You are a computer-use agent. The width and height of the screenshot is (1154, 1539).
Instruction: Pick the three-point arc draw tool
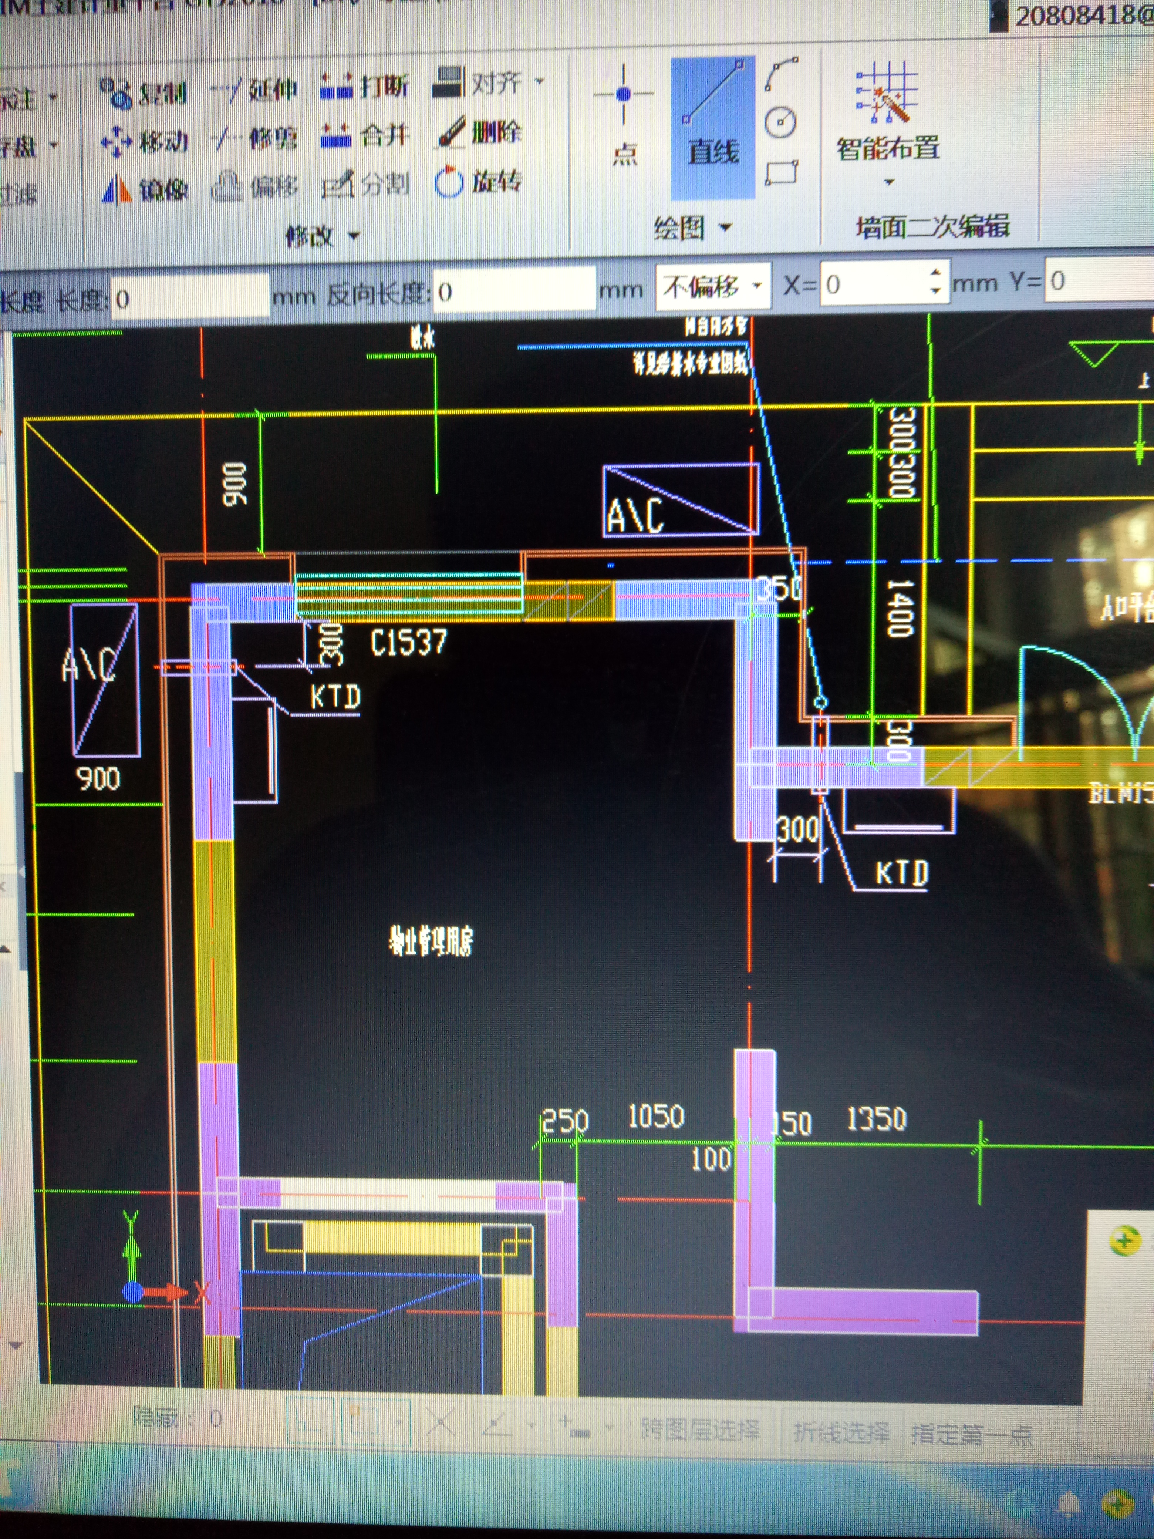coord(781,74)
